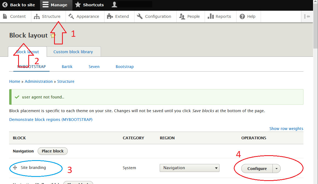
Task: Open the Navigation region dropdown for Site branding
Action: (x=189, y=168)
